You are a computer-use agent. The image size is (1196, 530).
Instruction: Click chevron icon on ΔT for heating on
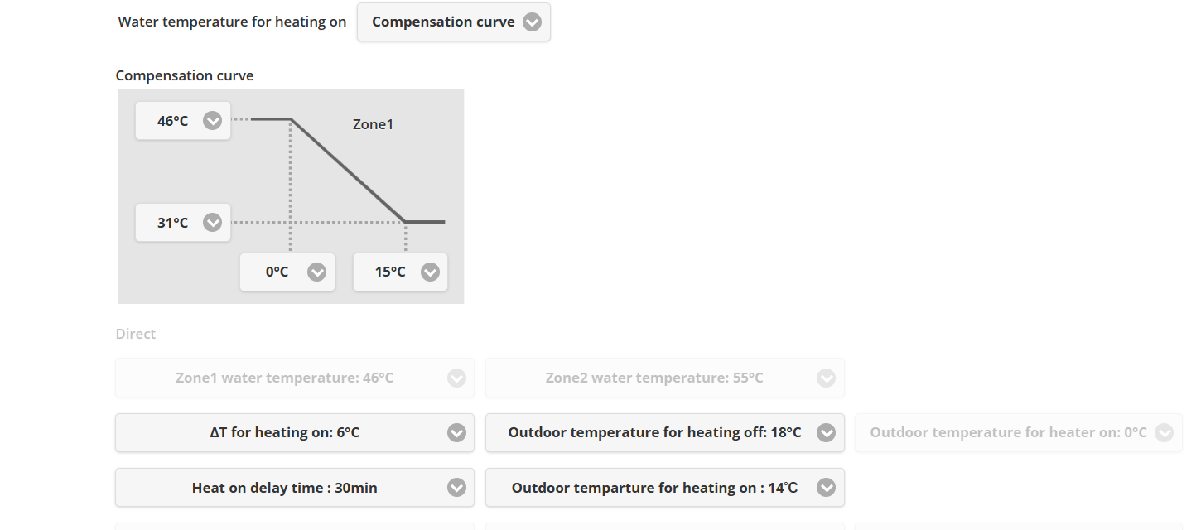point(456,432)
